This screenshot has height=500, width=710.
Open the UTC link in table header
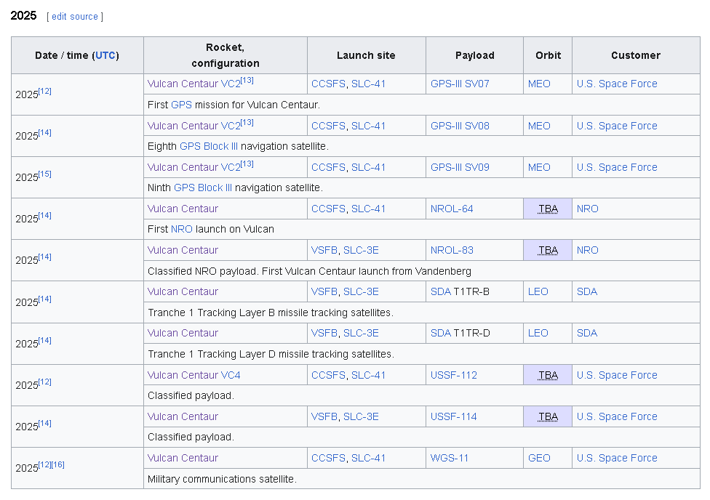point(105,55)
